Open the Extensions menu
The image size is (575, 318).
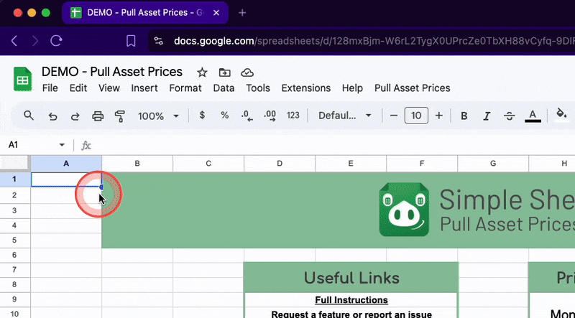(x=306, y=88)
